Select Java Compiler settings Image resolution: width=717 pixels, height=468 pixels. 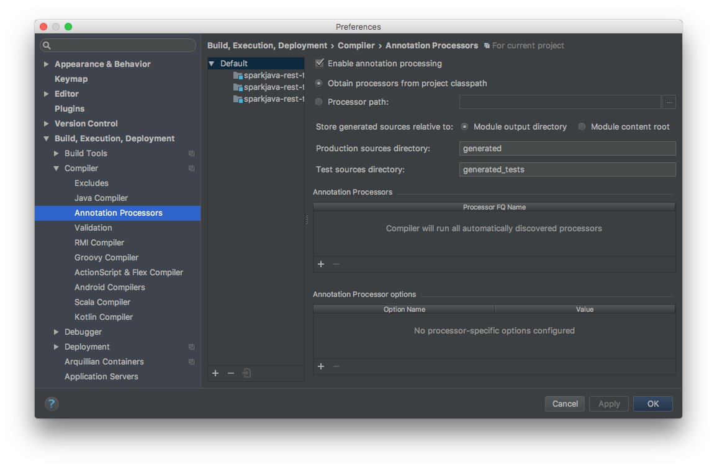pos(101,198)
